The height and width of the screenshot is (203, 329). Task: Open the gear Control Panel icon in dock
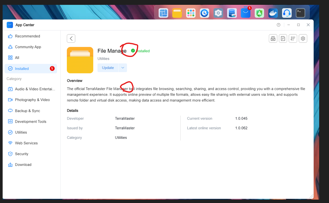pyautogui.click(x=218, y=13)
